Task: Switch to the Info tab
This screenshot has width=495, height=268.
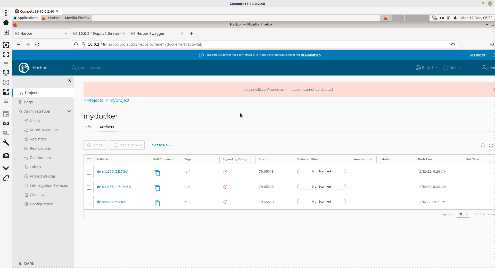Action: point(88,127)
